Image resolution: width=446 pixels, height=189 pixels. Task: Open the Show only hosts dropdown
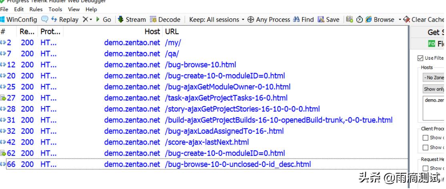click(x=434, y=89)
